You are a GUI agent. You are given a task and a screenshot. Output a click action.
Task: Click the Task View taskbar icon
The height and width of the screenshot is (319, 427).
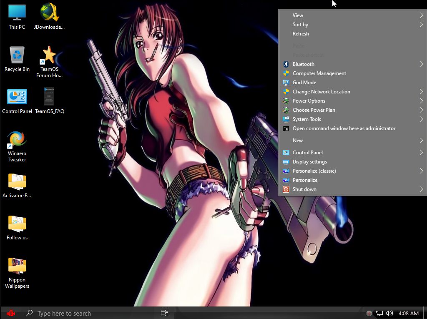click(x=164, y=313)
